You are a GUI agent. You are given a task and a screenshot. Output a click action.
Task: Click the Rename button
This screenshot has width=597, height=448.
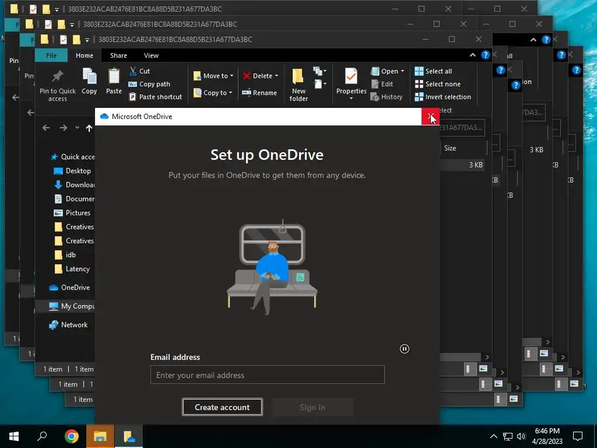pyautogui.click(x=259, y=93)
